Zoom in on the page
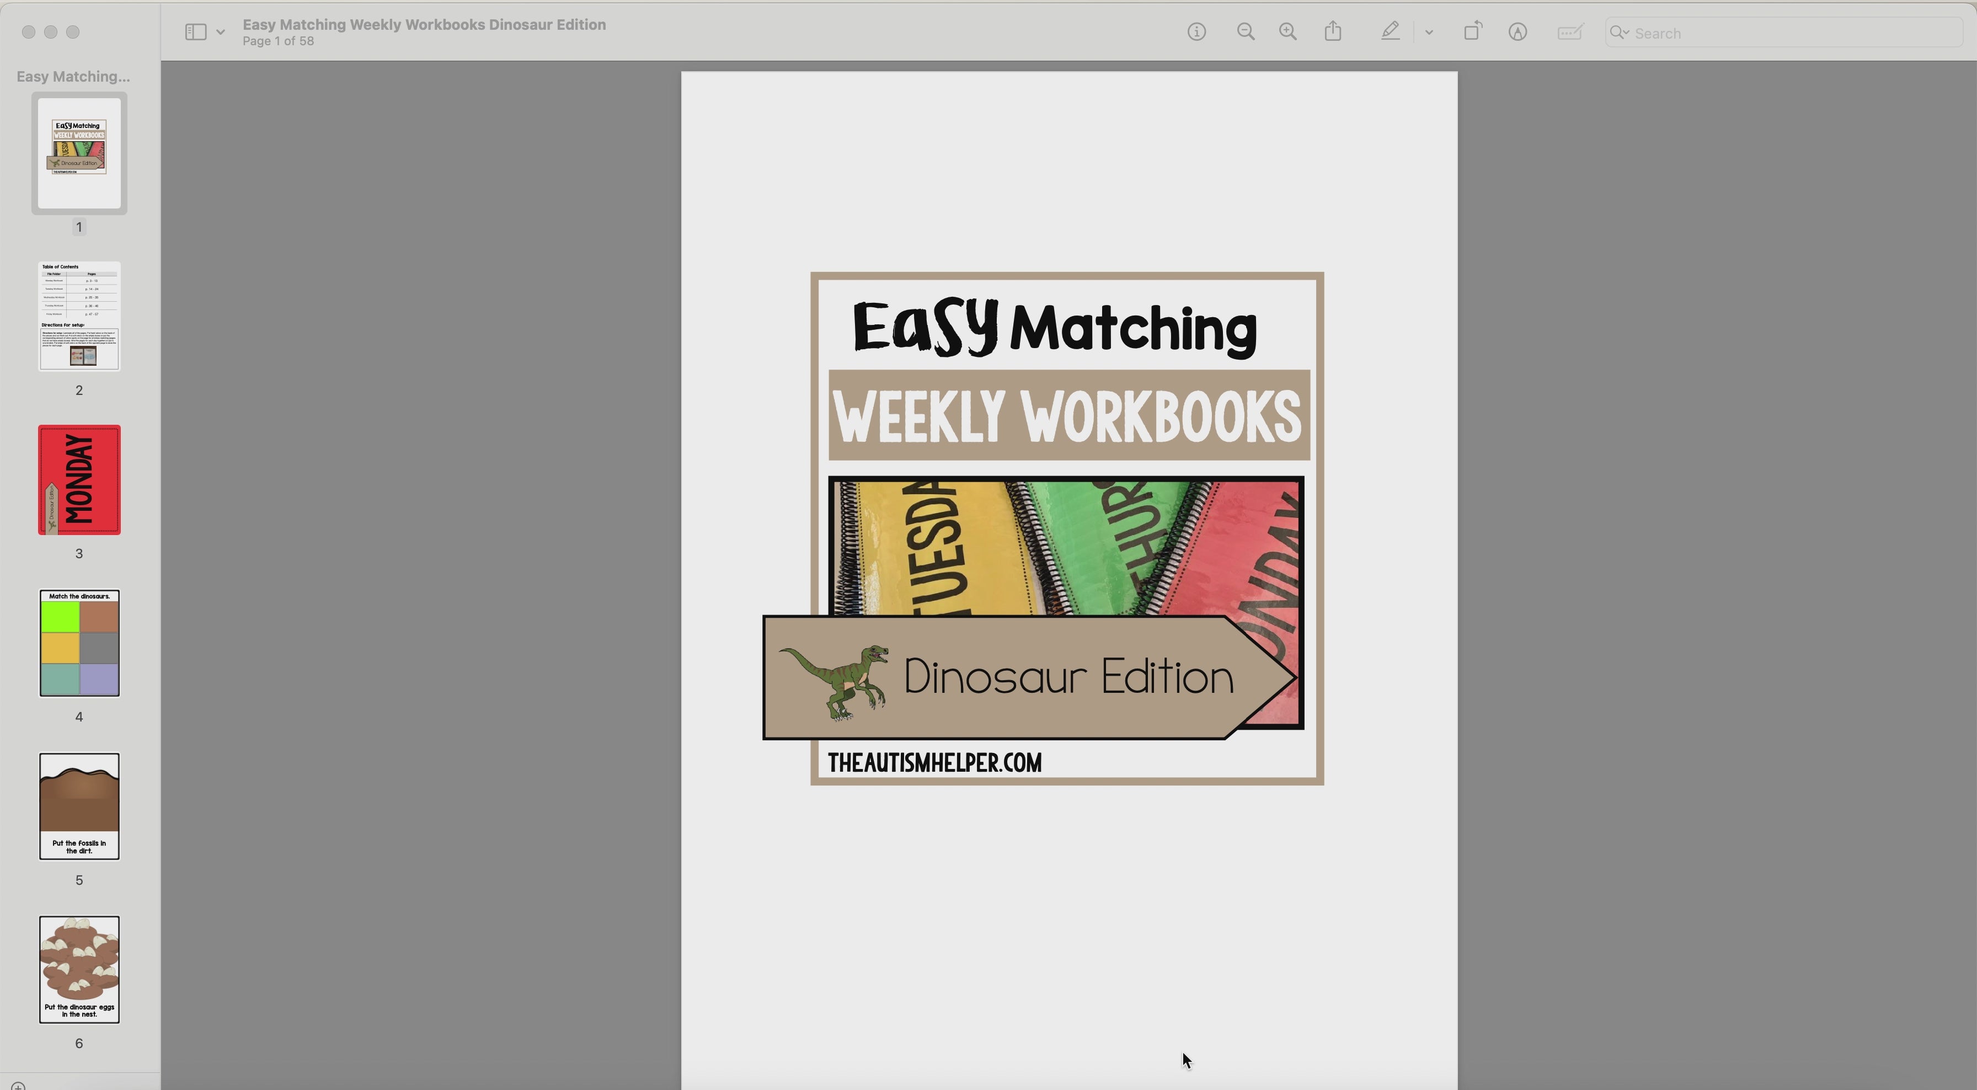Screen dimensions: 1977x1090 tap(1288, 31)
